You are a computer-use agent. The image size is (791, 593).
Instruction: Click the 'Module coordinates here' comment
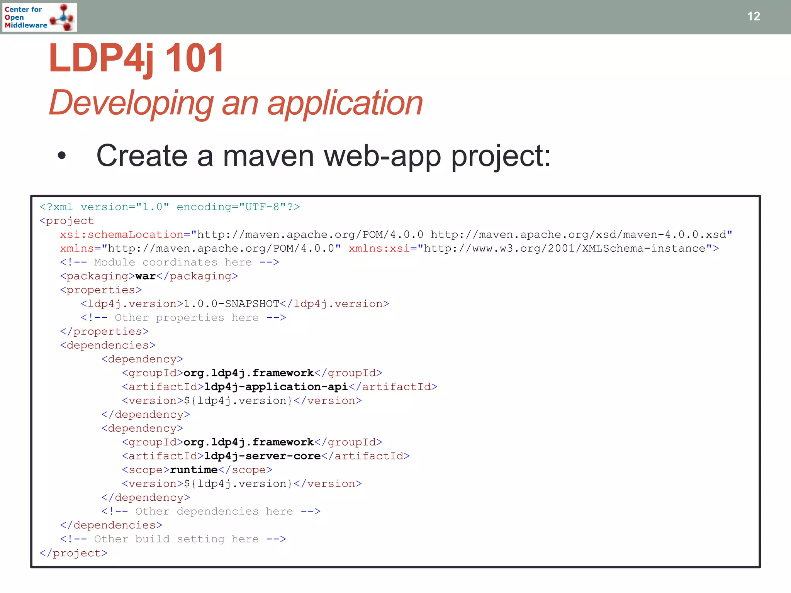pyautogui.click(x=169, y=263)
